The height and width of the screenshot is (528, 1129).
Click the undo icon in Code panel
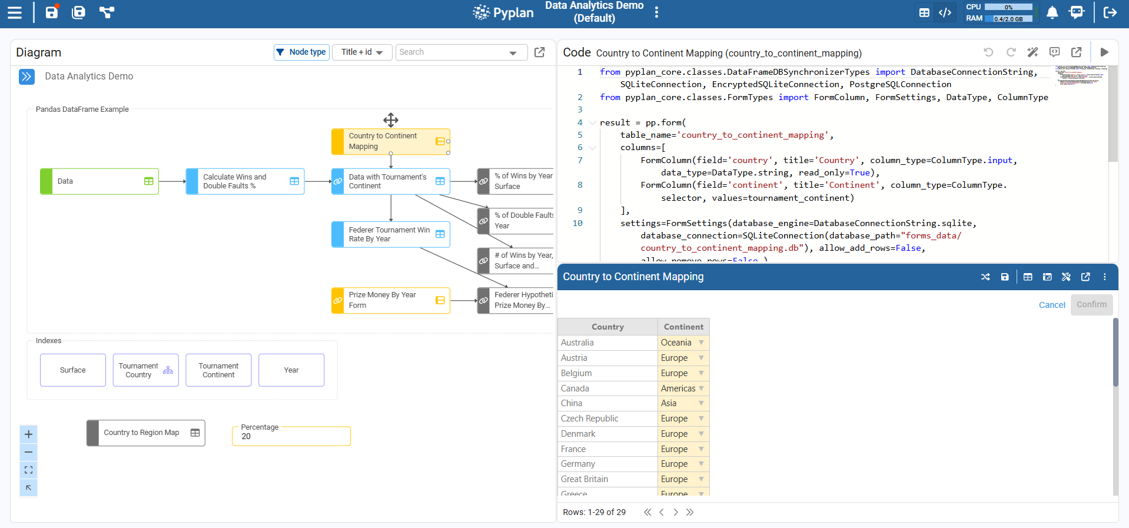988,52
